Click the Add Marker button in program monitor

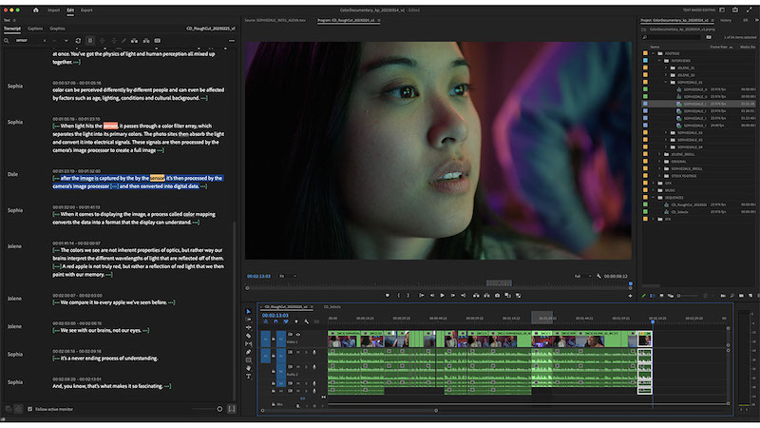click(x=388, y=295)
